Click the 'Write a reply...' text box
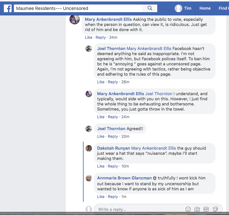Viewport: 229px width, 215px height. pos(138,209)
